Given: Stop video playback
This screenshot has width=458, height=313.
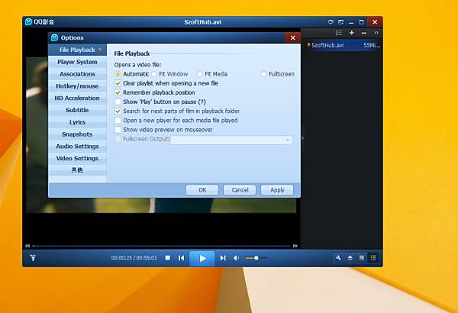Looking at the screenshot, I should tap(168, 258).
